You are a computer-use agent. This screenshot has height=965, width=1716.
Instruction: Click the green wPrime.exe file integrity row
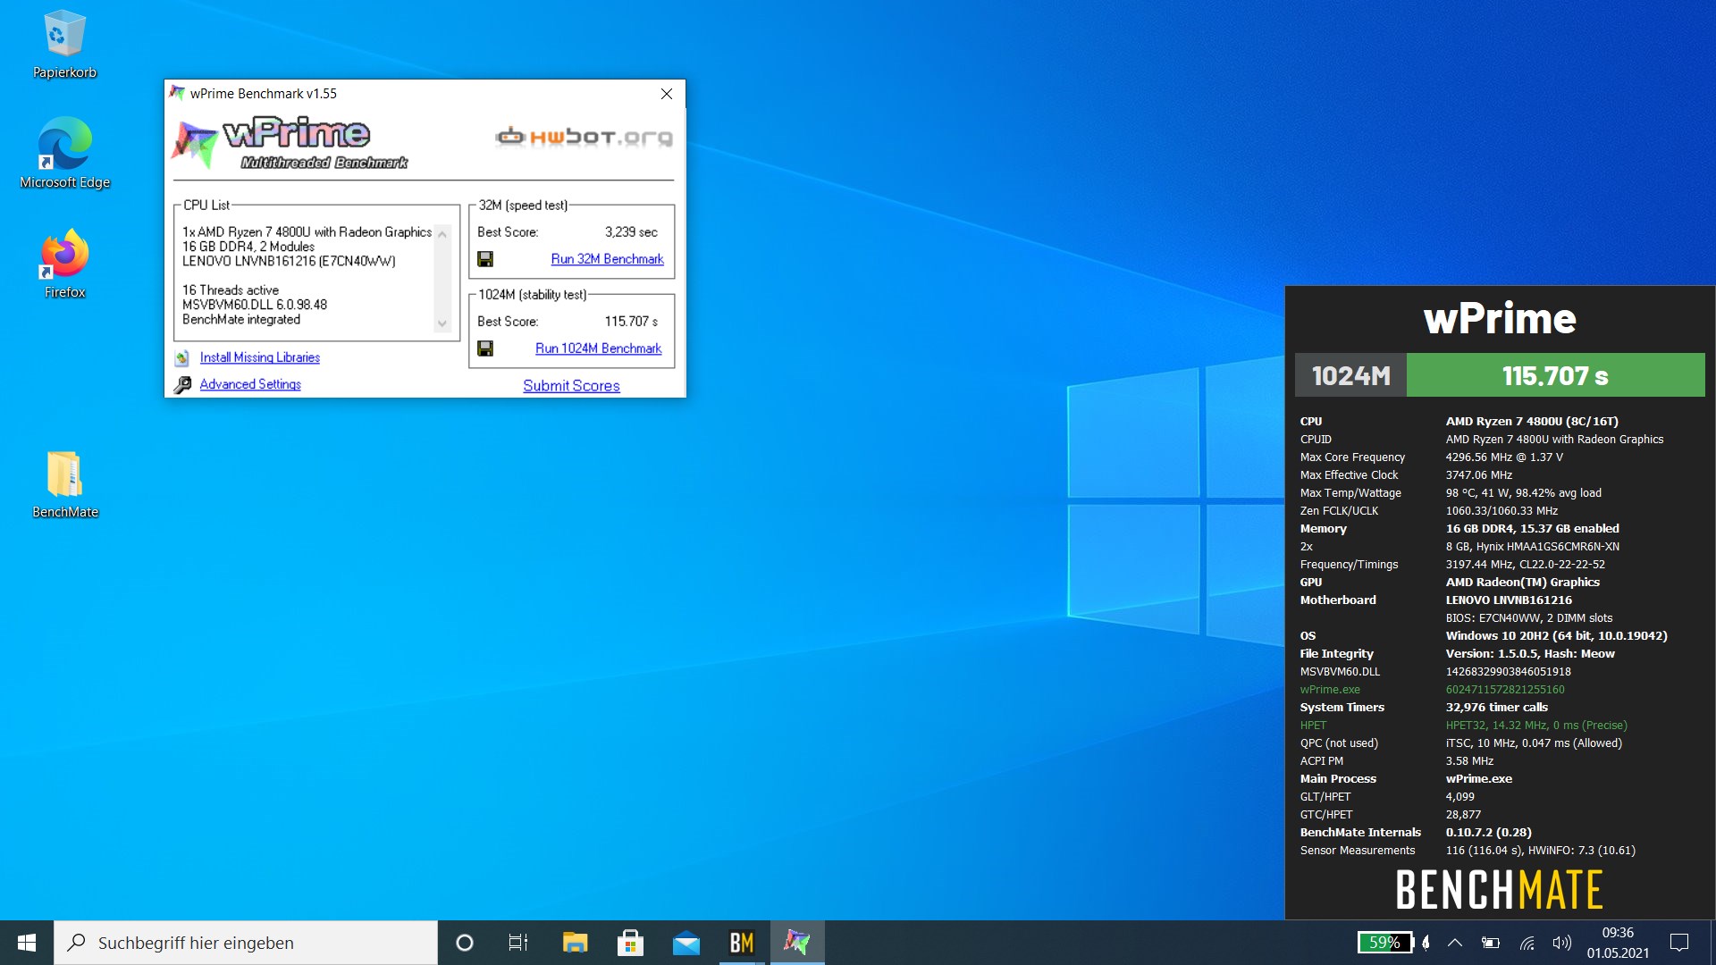1433,690
